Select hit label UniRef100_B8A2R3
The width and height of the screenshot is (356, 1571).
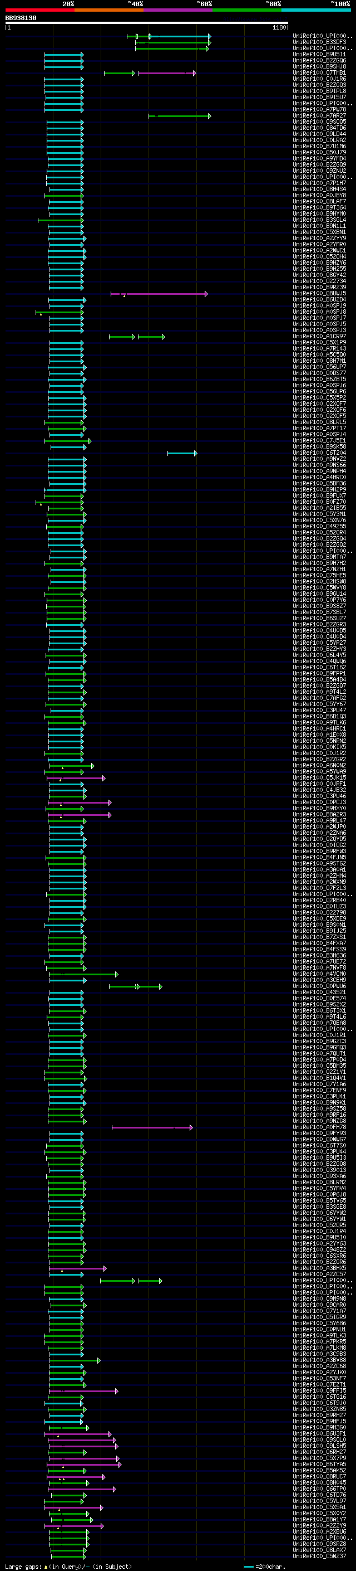click(319, 815)
